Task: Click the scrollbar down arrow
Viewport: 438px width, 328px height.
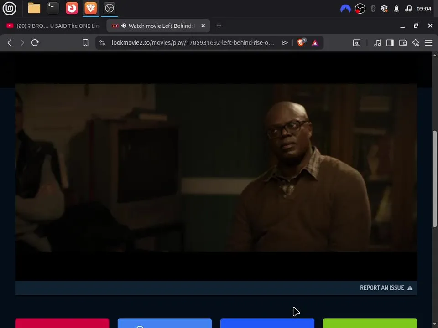Action: coord(435,325)
